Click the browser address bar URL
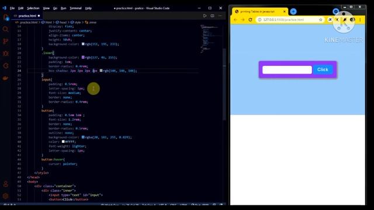 click(283, 20)
